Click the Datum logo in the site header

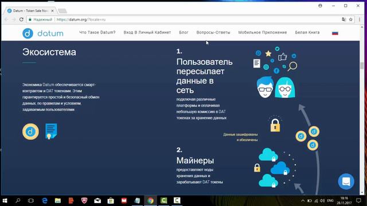(43, 33)
